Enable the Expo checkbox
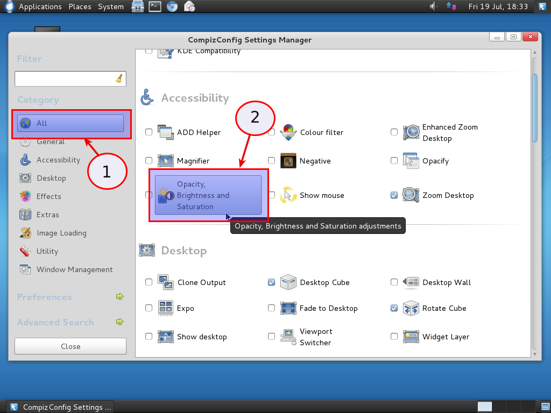551x413 pixels. point(149,308)
